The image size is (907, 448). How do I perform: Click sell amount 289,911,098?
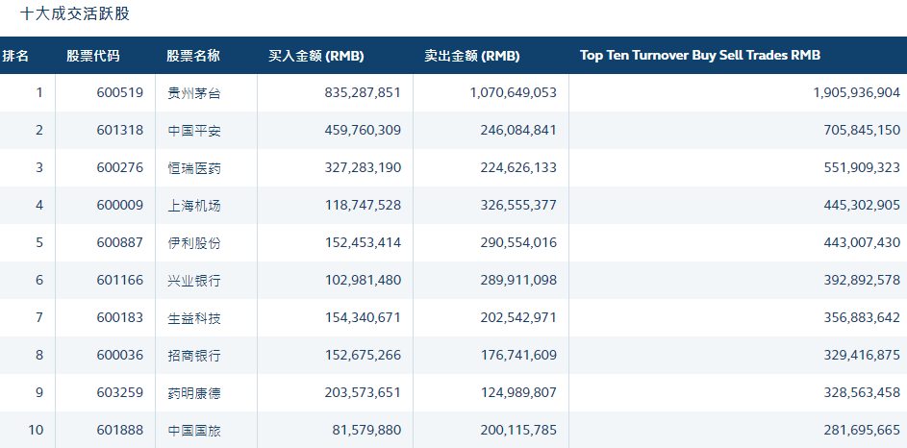[x=518, y=280]
